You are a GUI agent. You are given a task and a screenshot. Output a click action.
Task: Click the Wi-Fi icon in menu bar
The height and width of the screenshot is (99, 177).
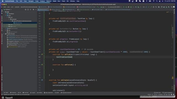tap(154, 1)
